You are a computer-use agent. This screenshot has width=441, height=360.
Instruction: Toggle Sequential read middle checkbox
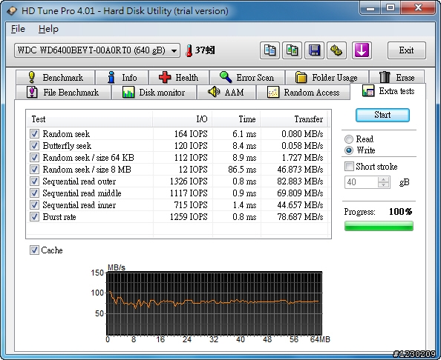pos(34,193)
